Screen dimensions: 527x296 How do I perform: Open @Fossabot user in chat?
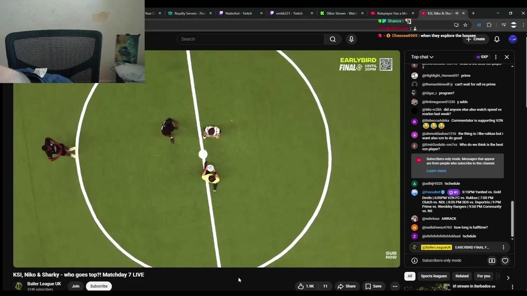click(431, 192)
